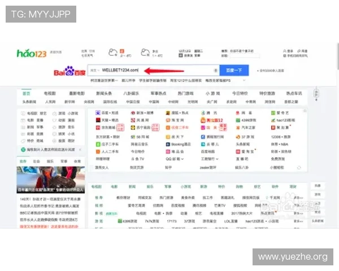Open the 新闻头条 navigation tab
The image size is (339, 271).
104,93
